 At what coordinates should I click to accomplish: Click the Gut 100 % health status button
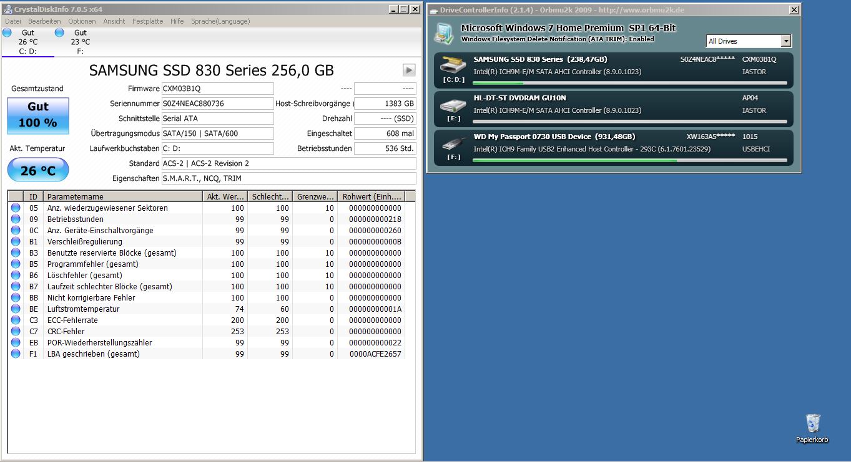click(x=37, y=115)
